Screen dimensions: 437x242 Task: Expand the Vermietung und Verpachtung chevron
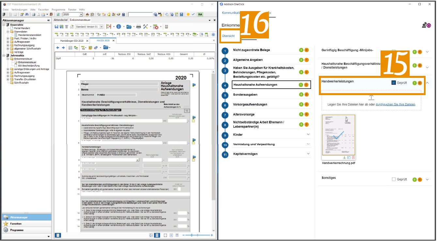[308, 144]
